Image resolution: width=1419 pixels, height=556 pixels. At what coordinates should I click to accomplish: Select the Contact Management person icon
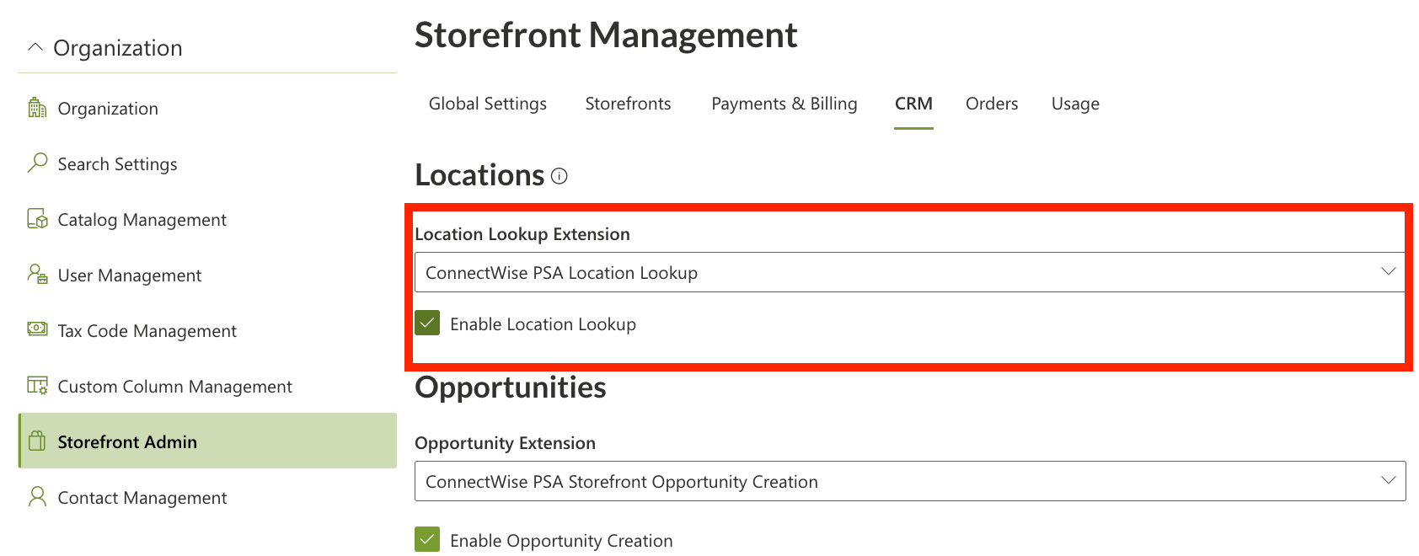35,497
